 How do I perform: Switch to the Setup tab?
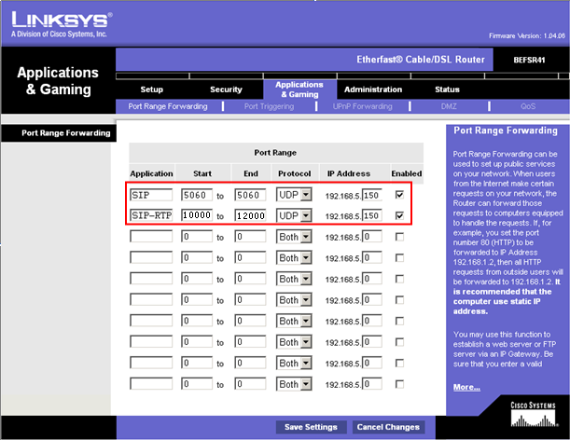point(151,89)
